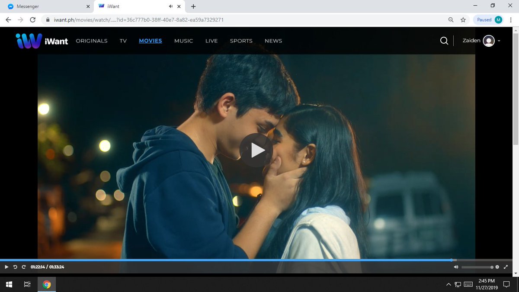Screen dimensions: 519x292
Task: Click the iWant logo
Action: 42,41
